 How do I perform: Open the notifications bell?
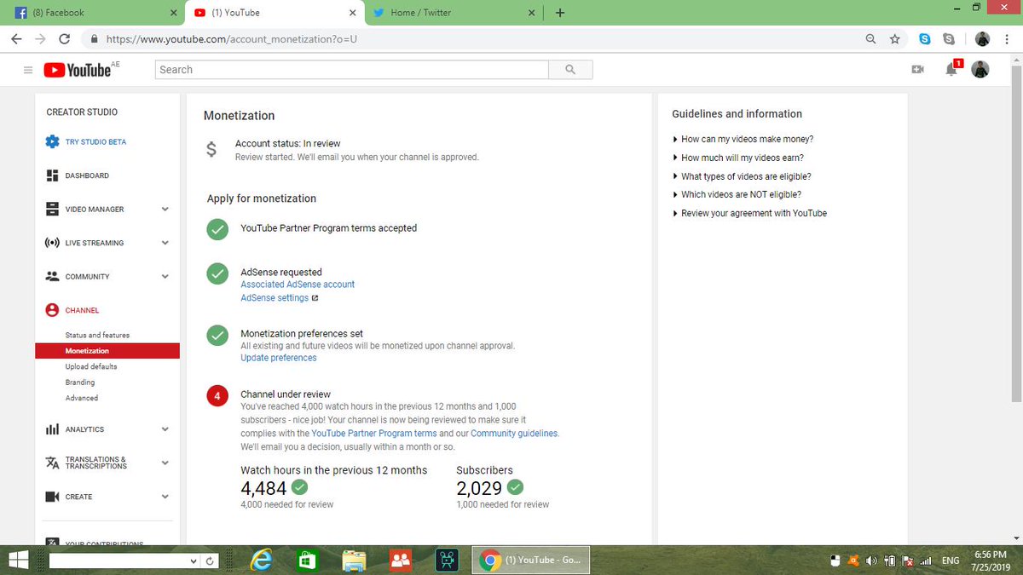click(x=952, y=69)
